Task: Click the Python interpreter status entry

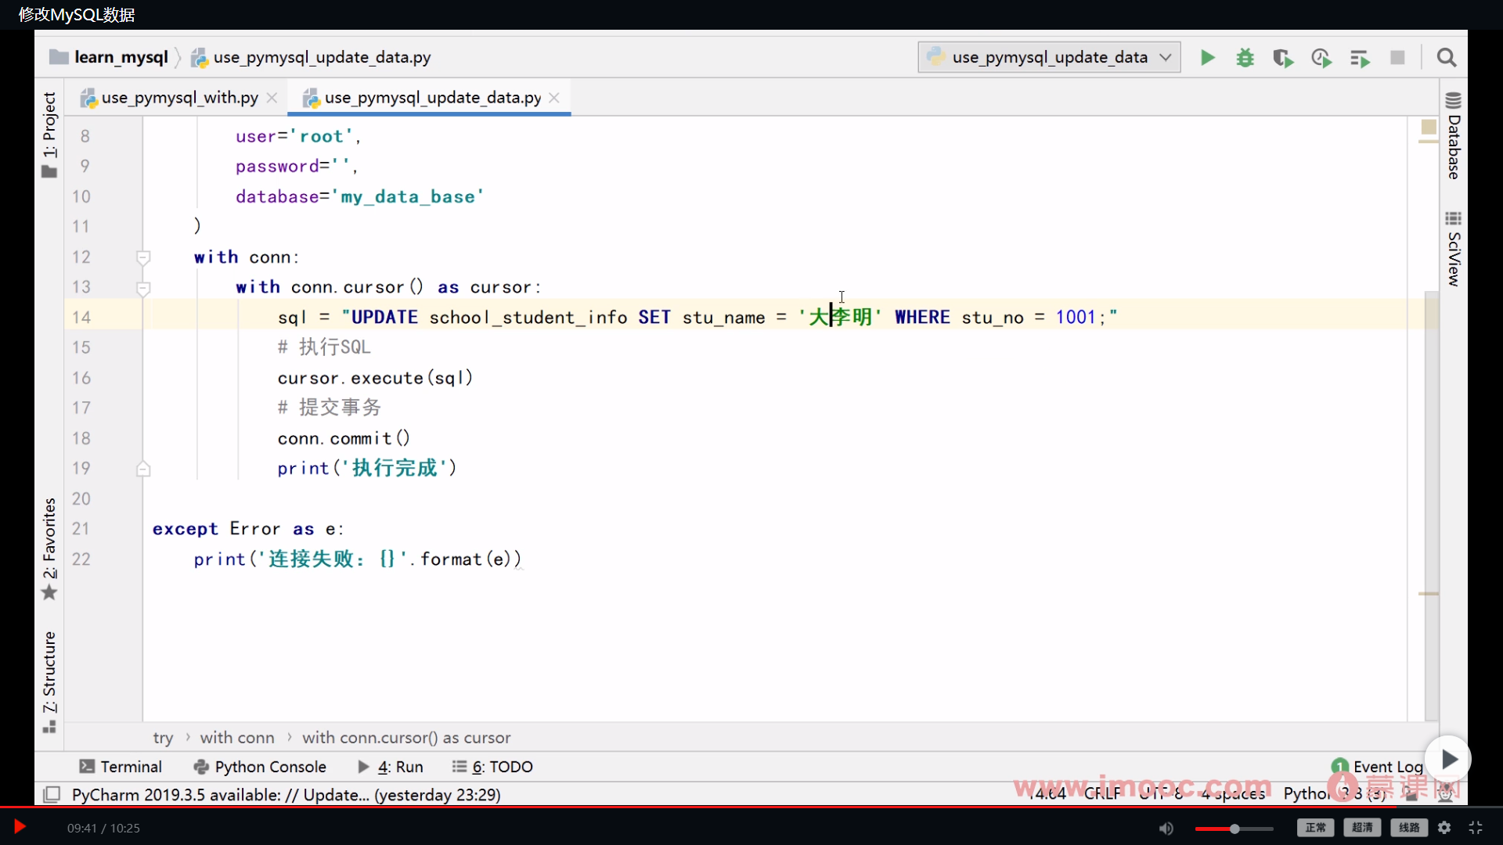Action: coord(1335,793)
